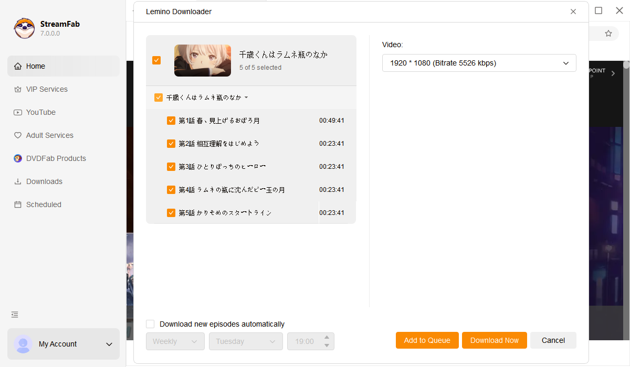
Task: Collapse the season episode list arrow
Action: tap(246, 98)
